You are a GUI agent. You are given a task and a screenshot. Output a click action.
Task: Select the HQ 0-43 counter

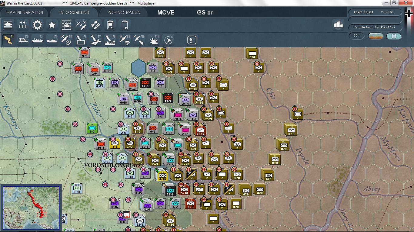[x=99, y=83]
